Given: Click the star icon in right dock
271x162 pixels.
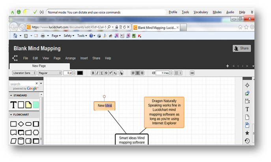Looking at the screenshot, I should point(247,133).
